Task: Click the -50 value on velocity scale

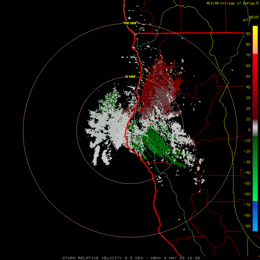Action: pos(247,183)
